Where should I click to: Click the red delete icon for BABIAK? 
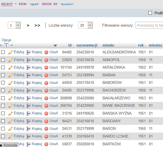46,75
